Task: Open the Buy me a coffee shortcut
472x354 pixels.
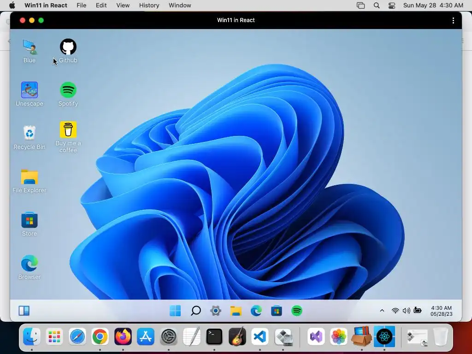Action: pos(68,137)
